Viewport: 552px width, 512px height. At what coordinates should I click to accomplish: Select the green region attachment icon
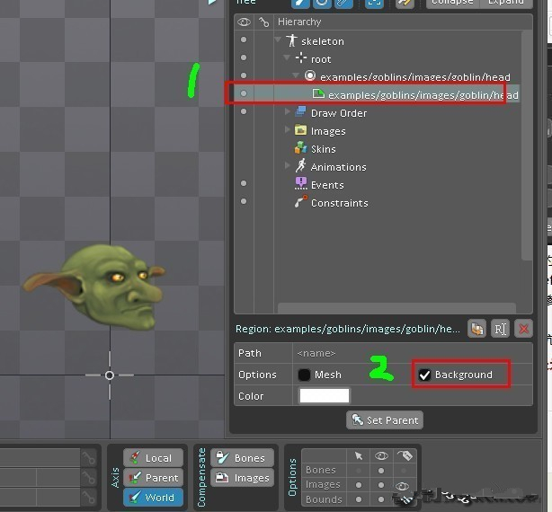pos(318,93)
